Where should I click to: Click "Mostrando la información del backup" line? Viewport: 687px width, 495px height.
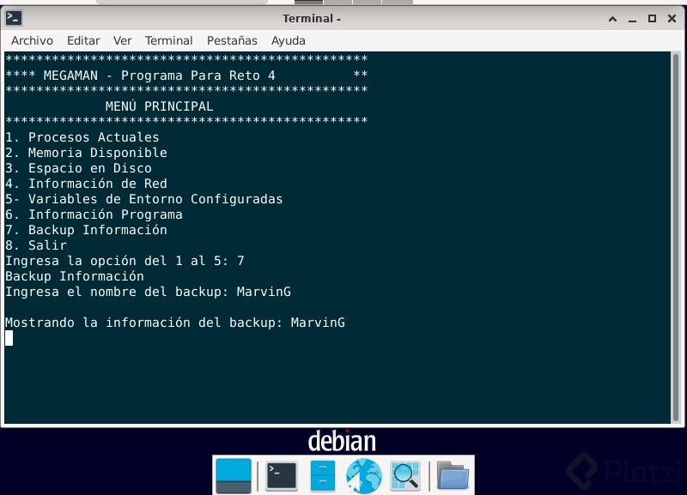pos(175,323)
